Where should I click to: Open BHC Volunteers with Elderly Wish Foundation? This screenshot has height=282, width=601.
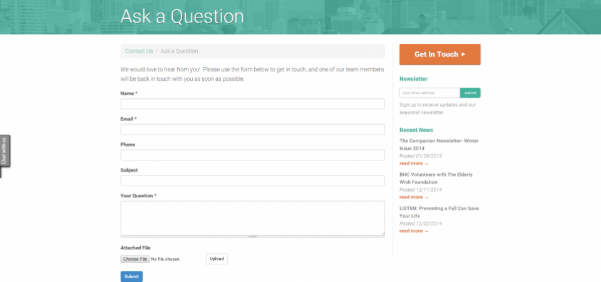[436, 179]
